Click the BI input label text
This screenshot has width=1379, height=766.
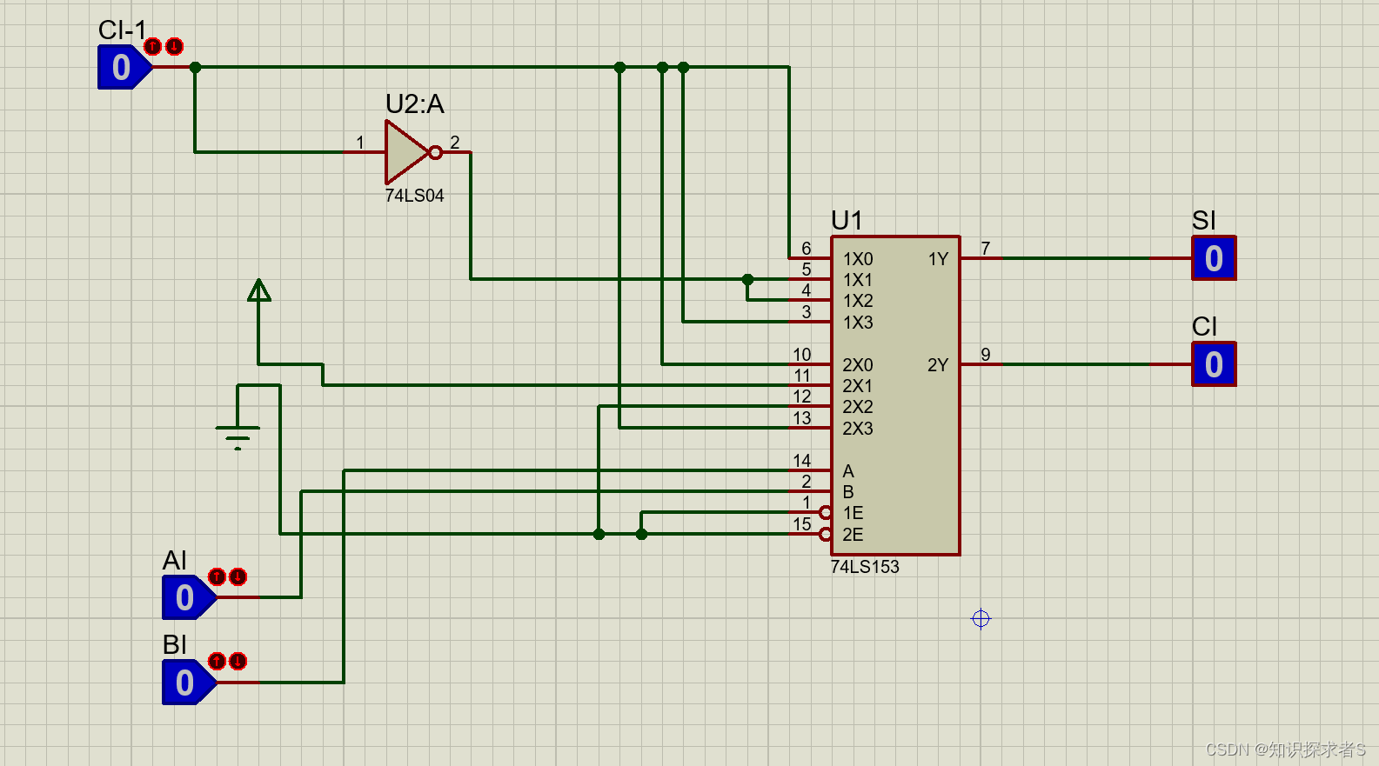(x=175, y=645)
